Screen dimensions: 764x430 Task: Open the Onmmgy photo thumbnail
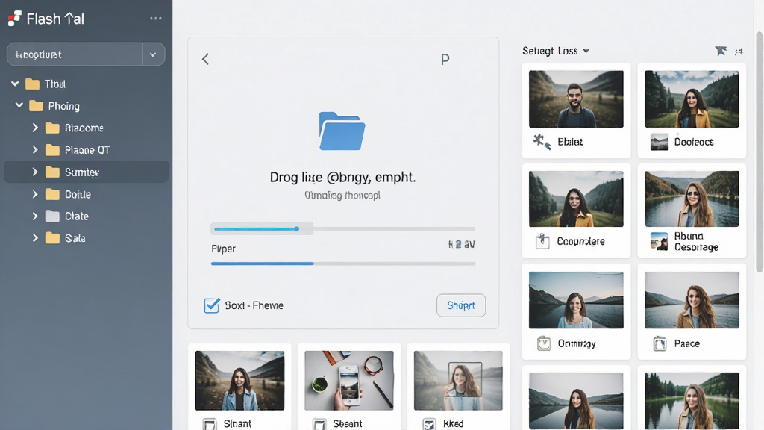[x=576, y=300]
